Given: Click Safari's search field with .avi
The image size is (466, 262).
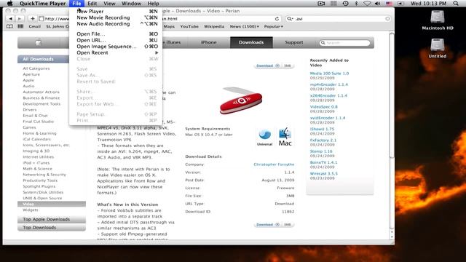Looking at the screenshot, I should 338,19.
